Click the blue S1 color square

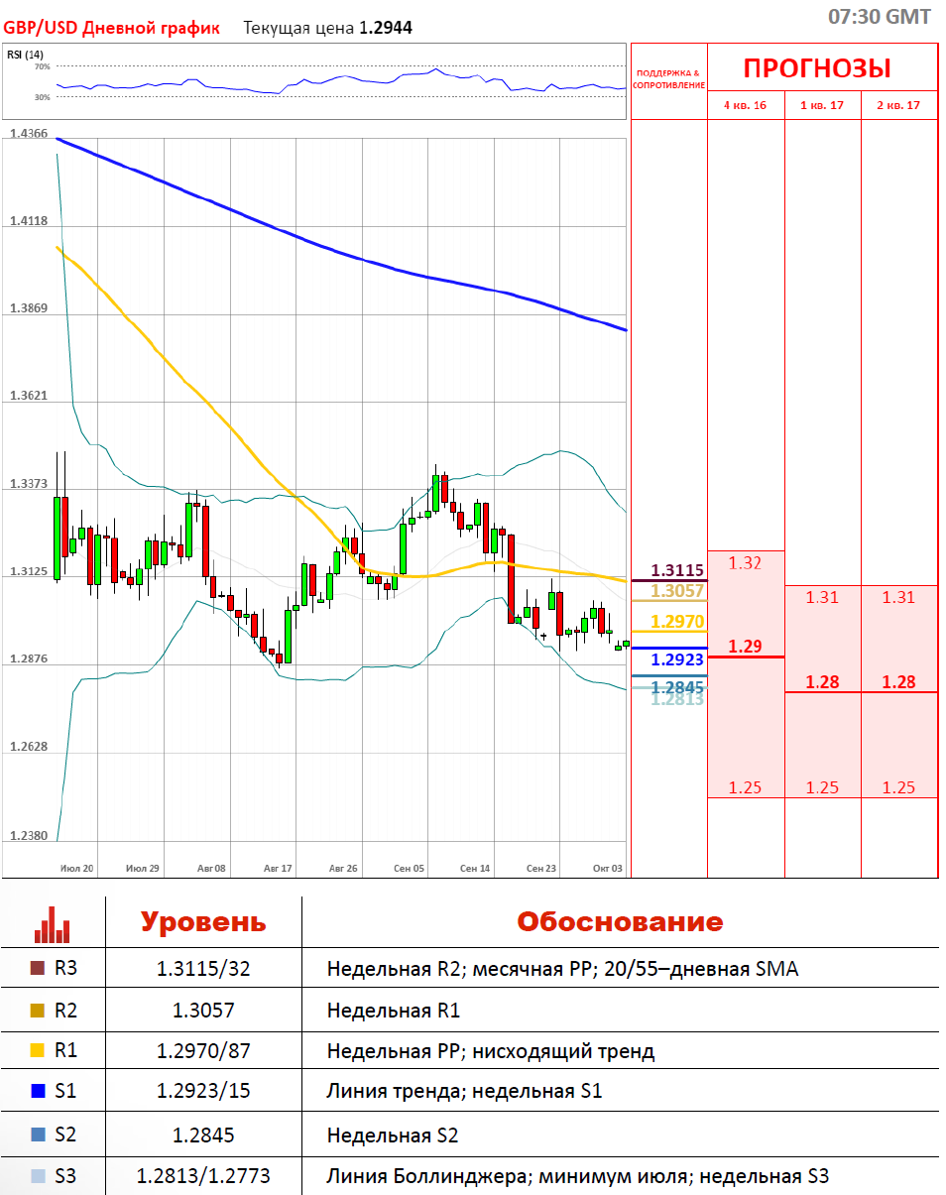pos(39,1092)
